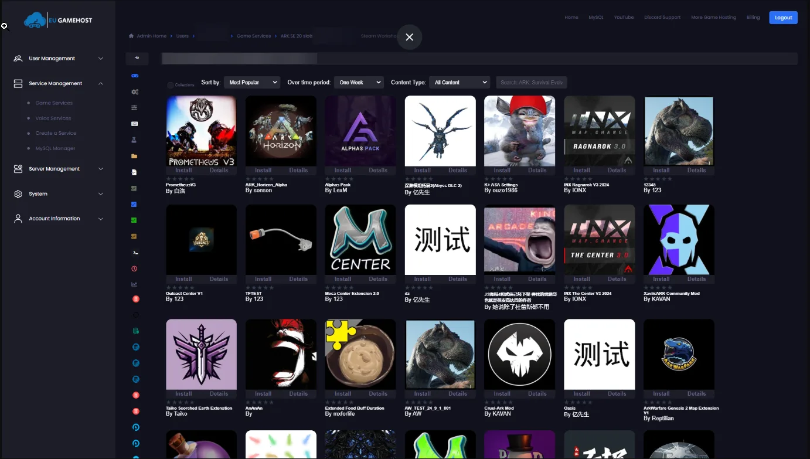The image size is (810, 459).
Task: Open Billing in top navigation
Action: pos(753,18)
